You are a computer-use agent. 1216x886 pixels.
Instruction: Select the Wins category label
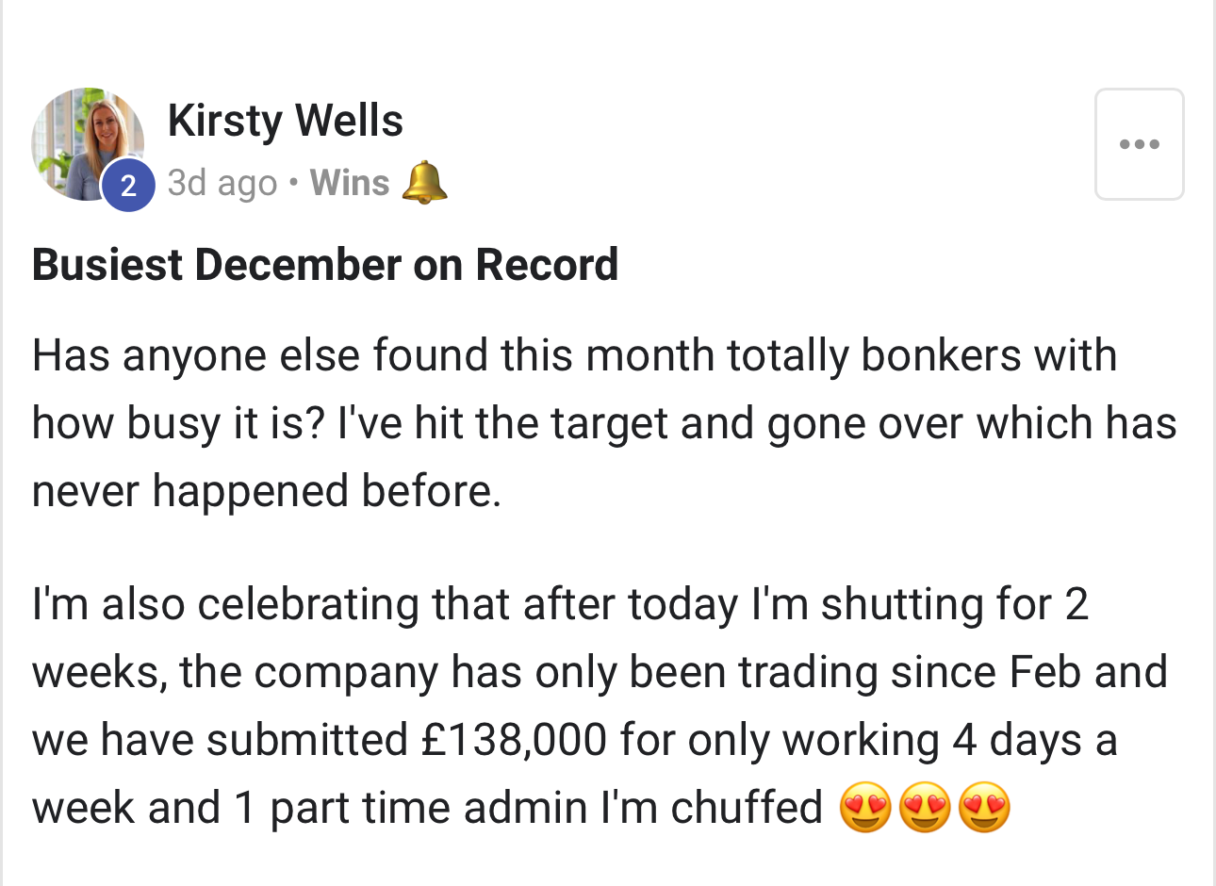[x=350, y=183]
